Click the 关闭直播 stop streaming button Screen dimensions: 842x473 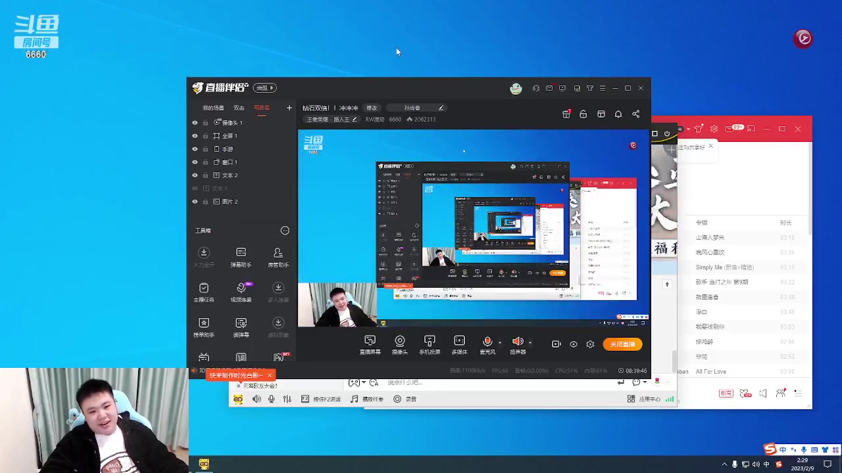(x=622, y=344)
